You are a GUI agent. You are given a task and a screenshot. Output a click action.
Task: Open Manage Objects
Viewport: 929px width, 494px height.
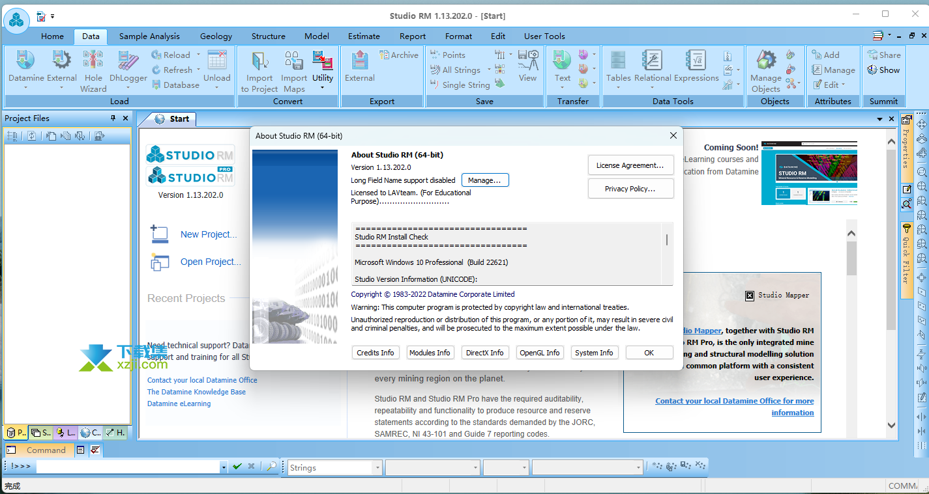pos(766,70)
